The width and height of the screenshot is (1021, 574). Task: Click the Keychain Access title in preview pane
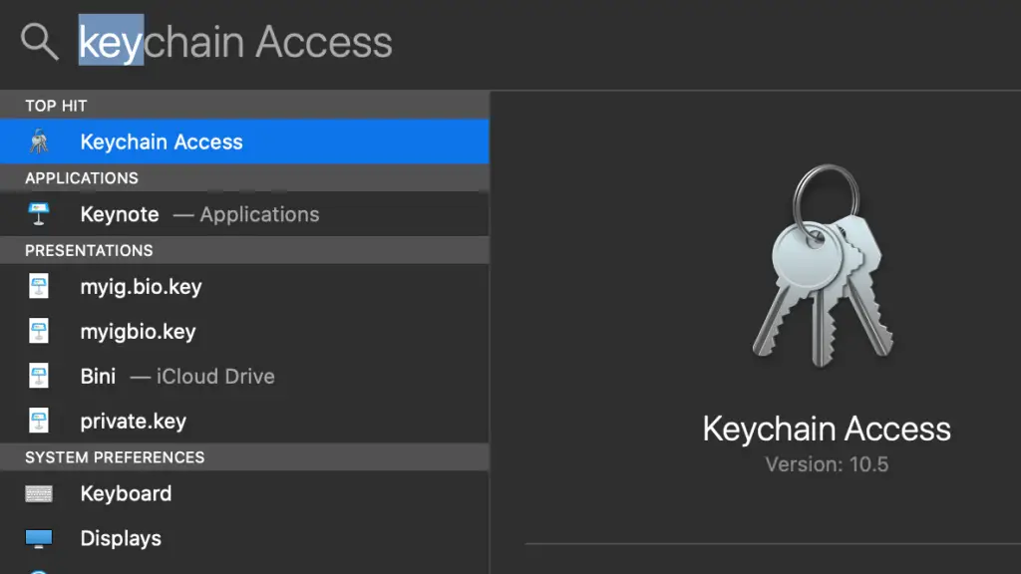(x=827, y=430)
